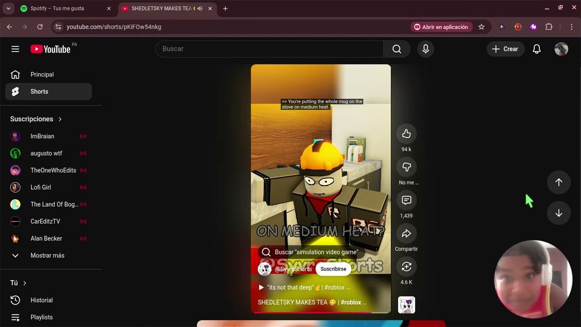Go back in browser history
This screenshot has height=327, width=581.
click(10, 27)
